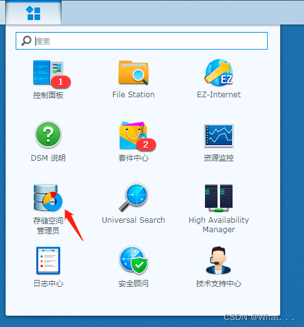This screenshot has height=327, width=304.
Task: Open DSM 说明 help icon
Action: pos(48,134)
